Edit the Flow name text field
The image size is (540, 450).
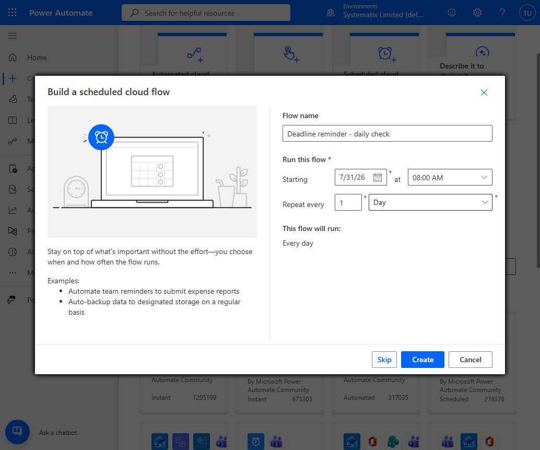(387, 133)
